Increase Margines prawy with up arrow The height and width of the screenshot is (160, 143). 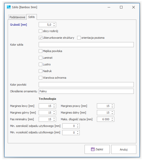pyautogui.click(x=112, y=105)
